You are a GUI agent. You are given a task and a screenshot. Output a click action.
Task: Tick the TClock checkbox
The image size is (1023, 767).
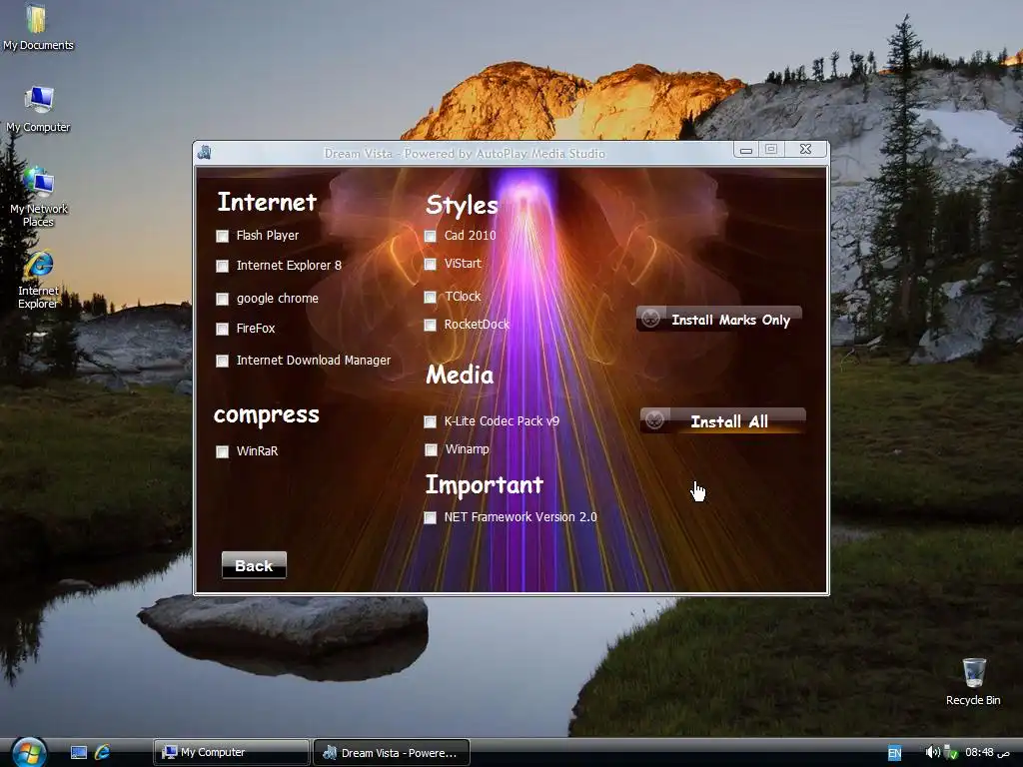tap(430, 297)
